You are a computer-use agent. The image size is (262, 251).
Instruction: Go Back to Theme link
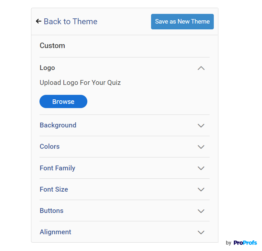pyautogui.click(x=70, y=22)
